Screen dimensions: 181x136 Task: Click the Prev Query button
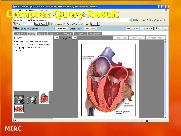pos(147,28)
